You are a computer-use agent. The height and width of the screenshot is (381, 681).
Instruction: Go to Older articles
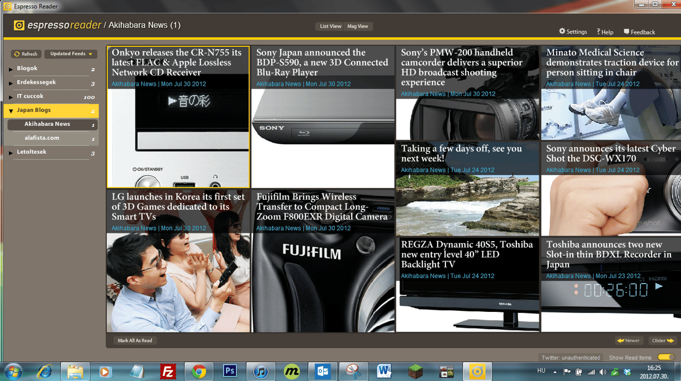(663, 340)
